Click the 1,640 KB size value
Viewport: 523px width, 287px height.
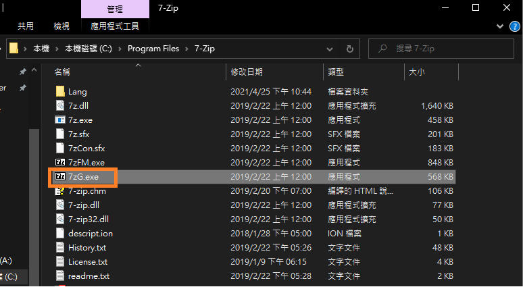tap(437, 106)
